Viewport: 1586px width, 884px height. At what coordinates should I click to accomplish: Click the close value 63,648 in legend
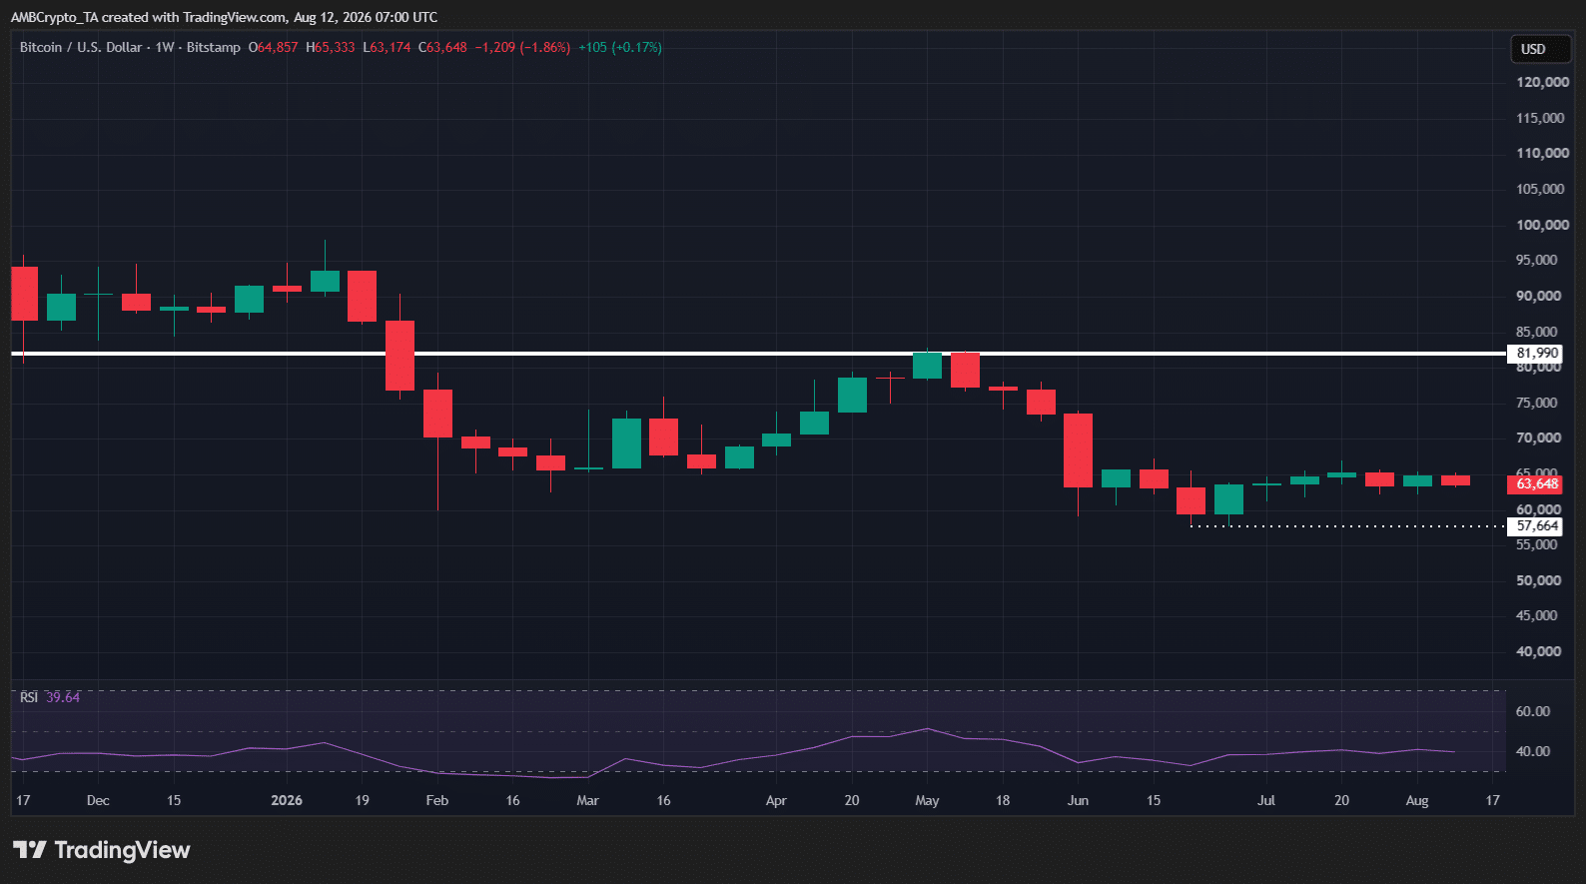click(x=447, y=47)
